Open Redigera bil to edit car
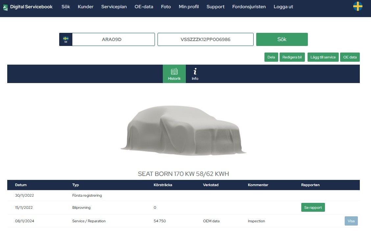This screenshot has height=238, width=371. (292, 57)
